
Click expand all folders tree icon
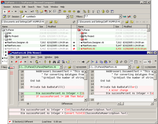85,12
